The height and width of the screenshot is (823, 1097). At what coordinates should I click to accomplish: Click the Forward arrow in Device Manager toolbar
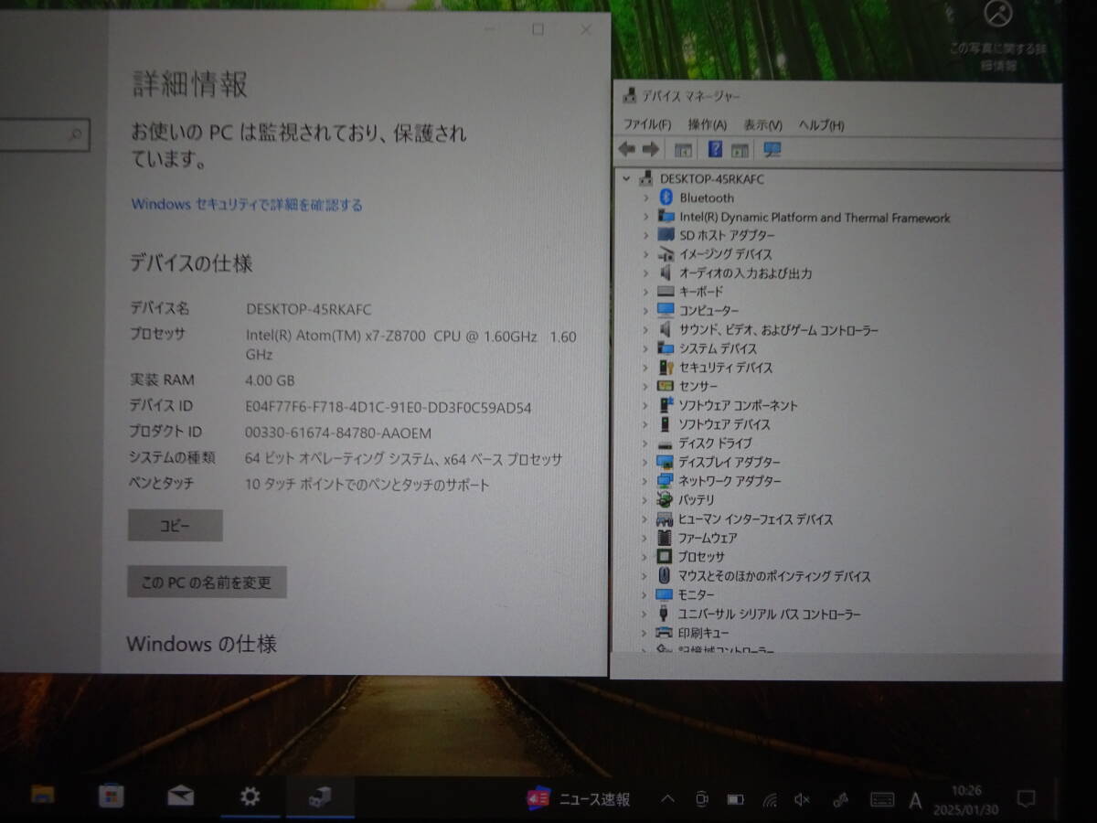tap(651, 149)
